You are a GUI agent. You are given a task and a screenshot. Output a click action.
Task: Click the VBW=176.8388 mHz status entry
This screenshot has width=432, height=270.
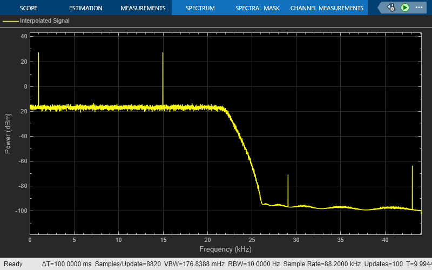194,264
